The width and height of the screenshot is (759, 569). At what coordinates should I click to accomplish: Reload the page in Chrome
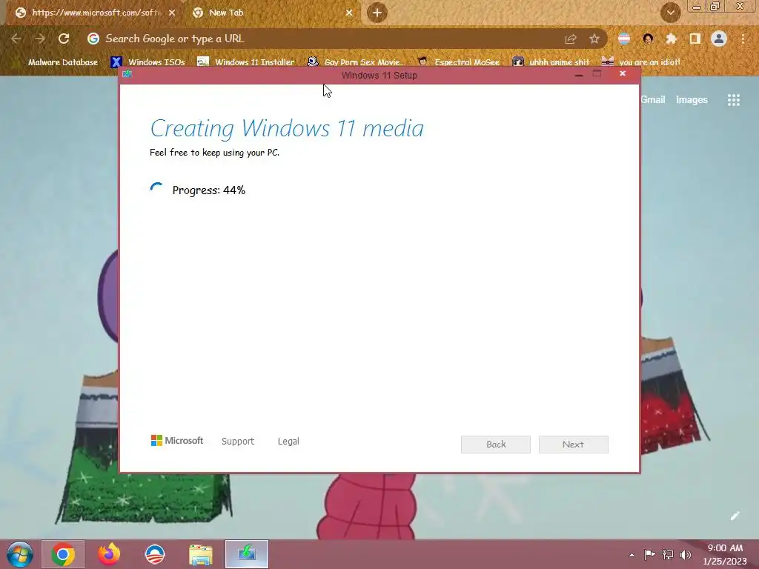[64, 39]
